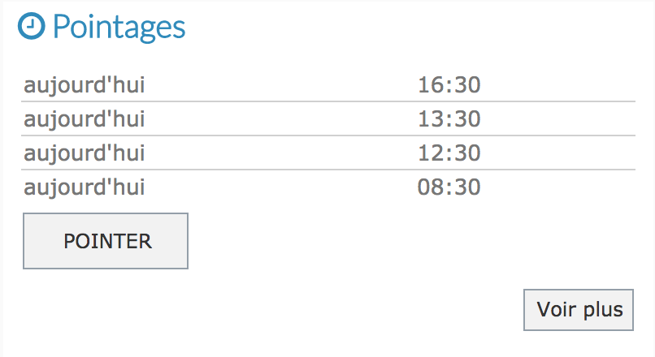The height and width of the screenshot is (357, 655).
Task: Click the gap between aujourd'hui and 08:30
Action: click(x=281, y=187)
